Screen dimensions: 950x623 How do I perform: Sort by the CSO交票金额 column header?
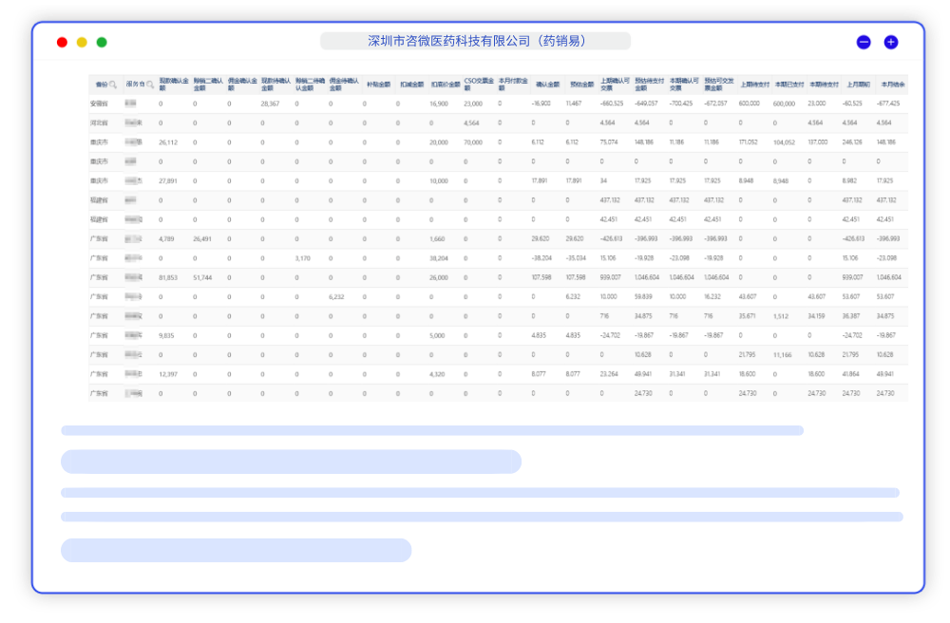(x=478, y=85)
